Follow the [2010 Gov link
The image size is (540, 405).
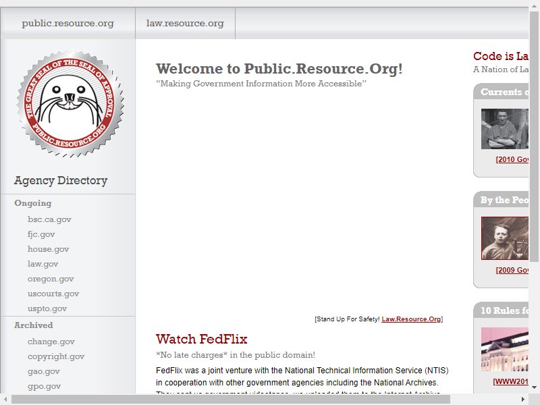[x=512, y=159]
